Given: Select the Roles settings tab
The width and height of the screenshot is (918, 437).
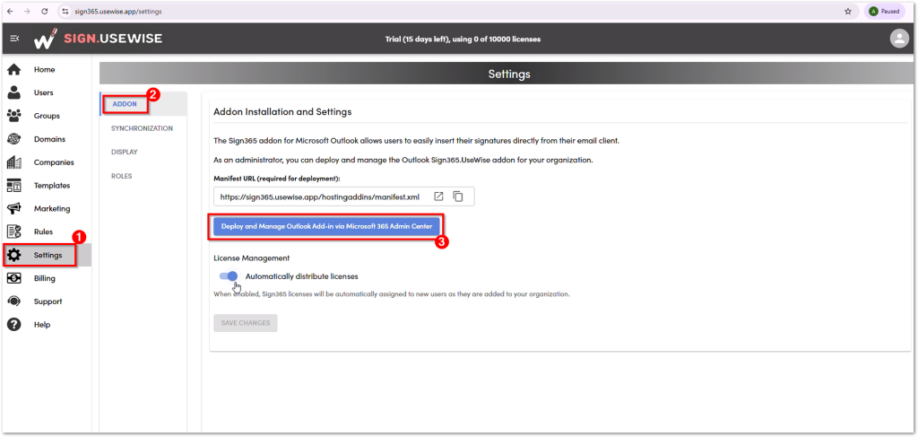Looking at the screenshot, I should [x=122, y=176].
